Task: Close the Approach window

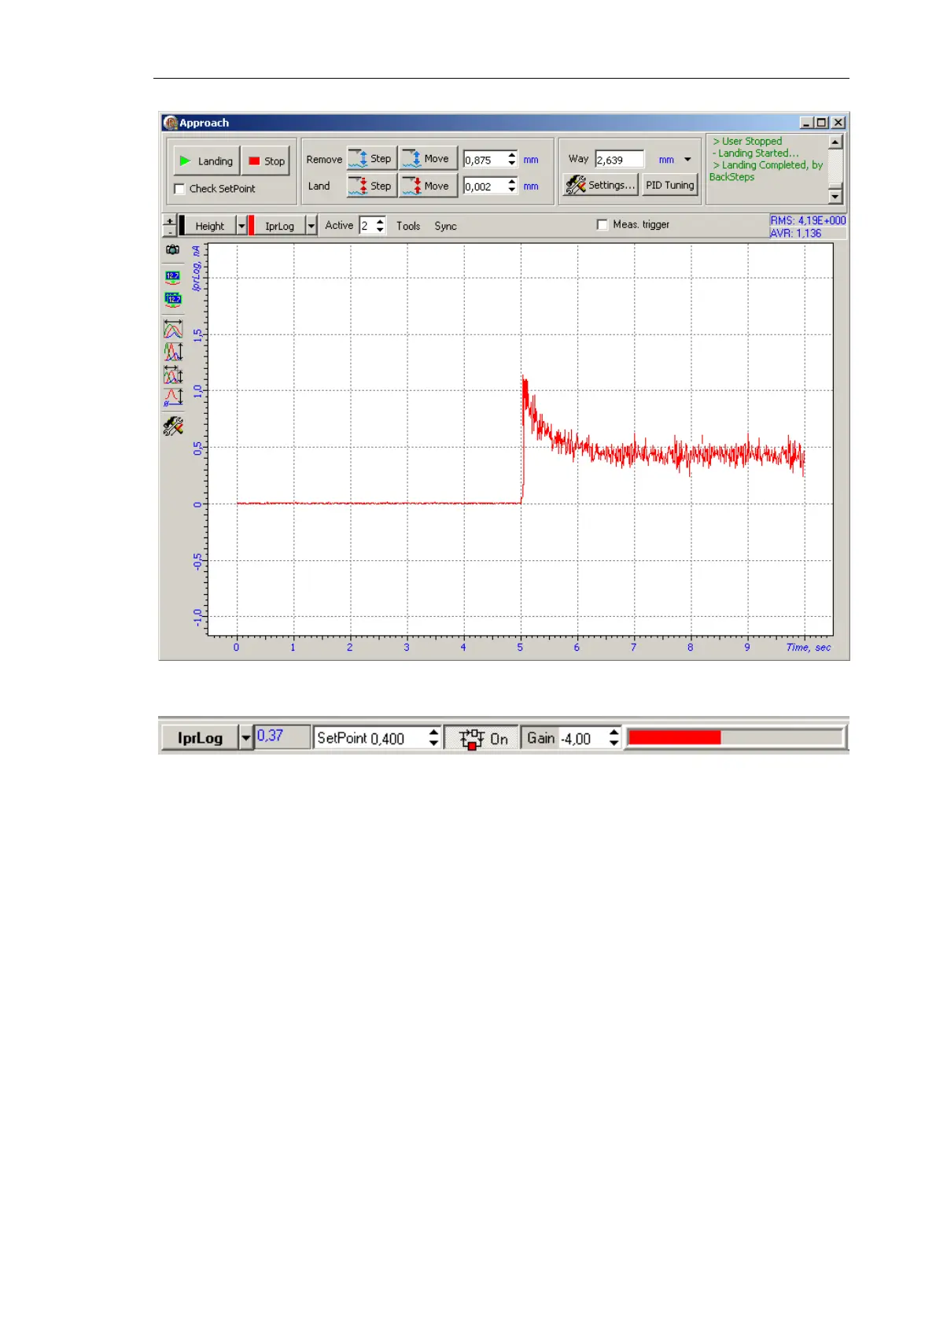Action: click(838, 123)
